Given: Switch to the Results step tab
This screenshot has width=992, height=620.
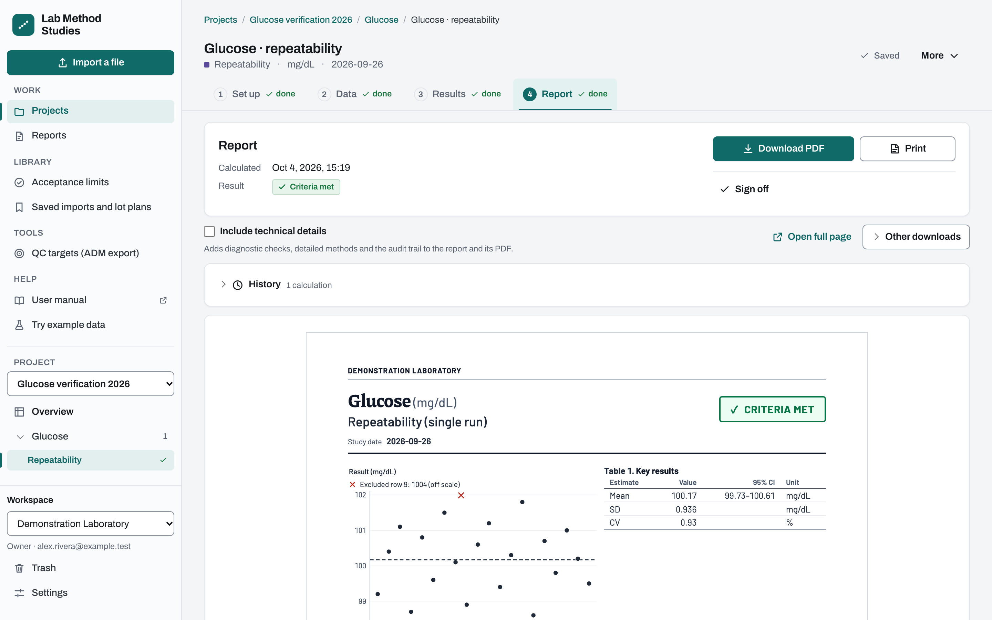Looking at the screenshot, I should (x=457, y=94).
